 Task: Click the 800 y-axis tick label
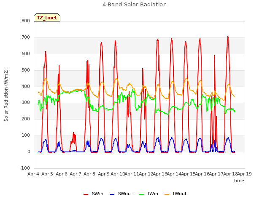tap(26, 21)
